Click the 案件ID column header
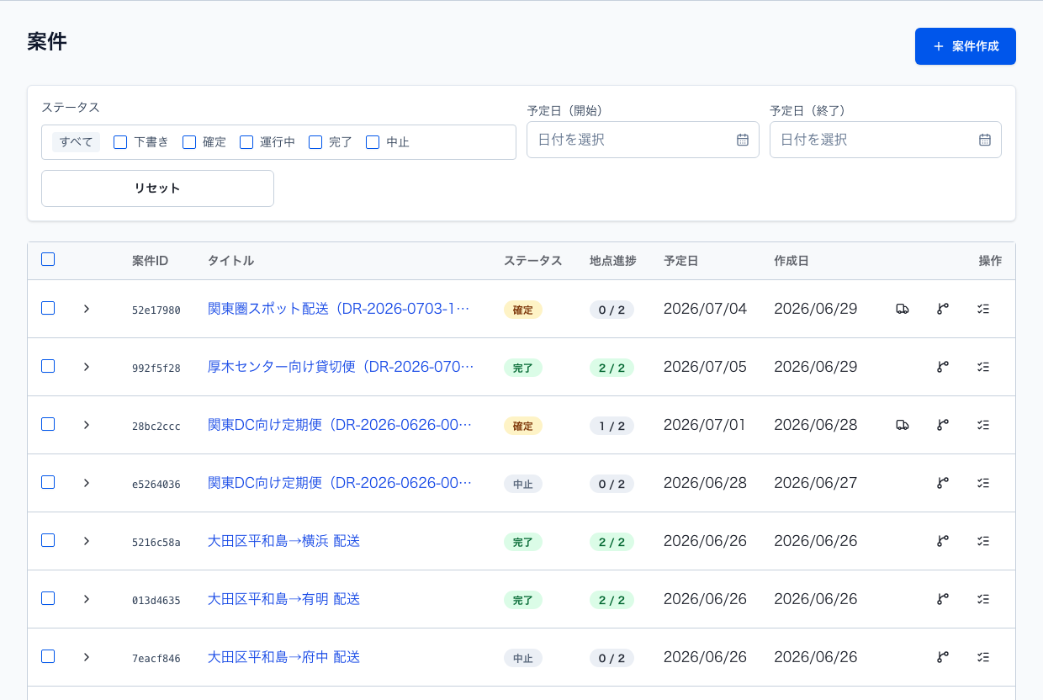This screenshot has width=1043, height=700. point(150,261)
